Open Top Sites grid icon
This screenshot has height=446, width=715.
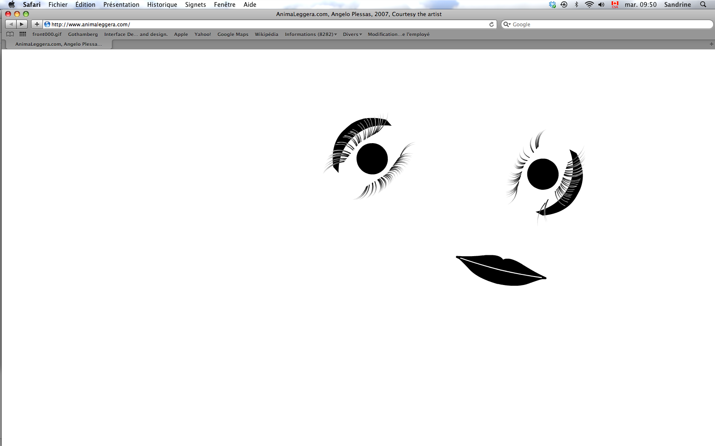(23, 34)
